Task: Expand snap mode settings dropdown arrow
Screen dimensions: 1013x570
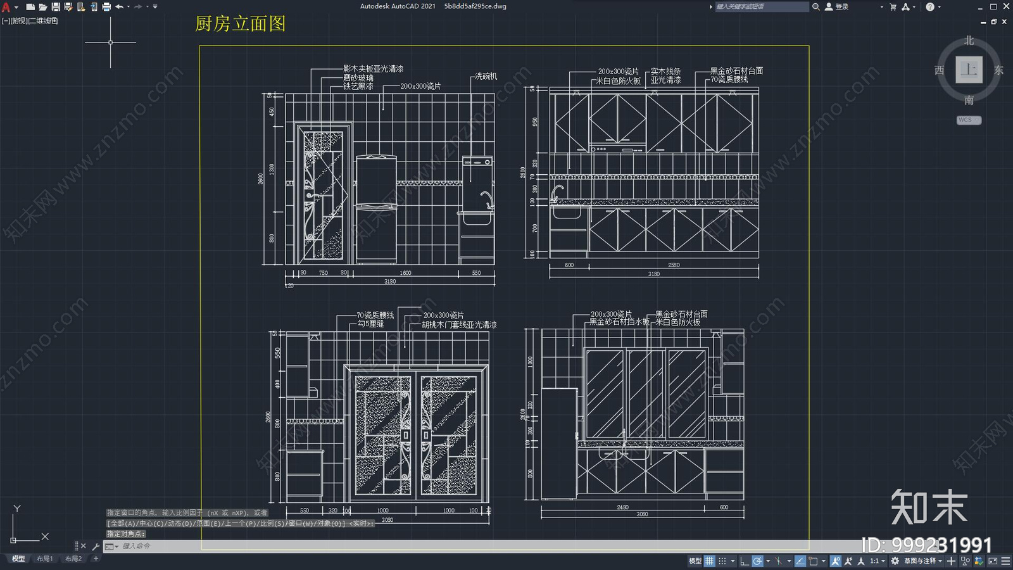Action: (733, 560)
